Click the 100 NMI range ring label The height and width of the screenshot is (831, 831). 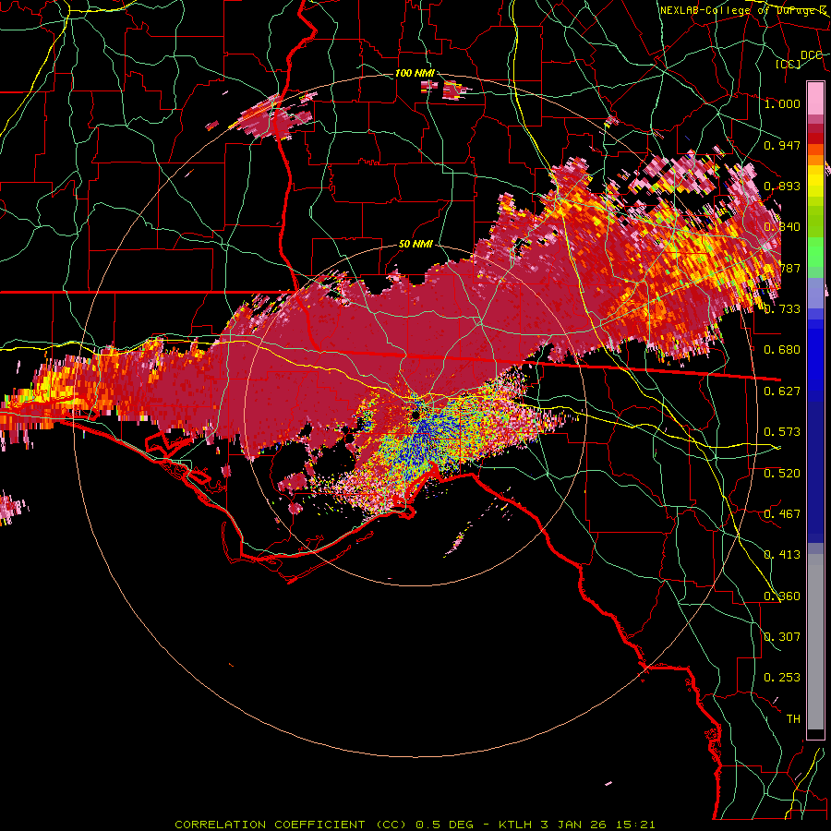coord(415,73)
